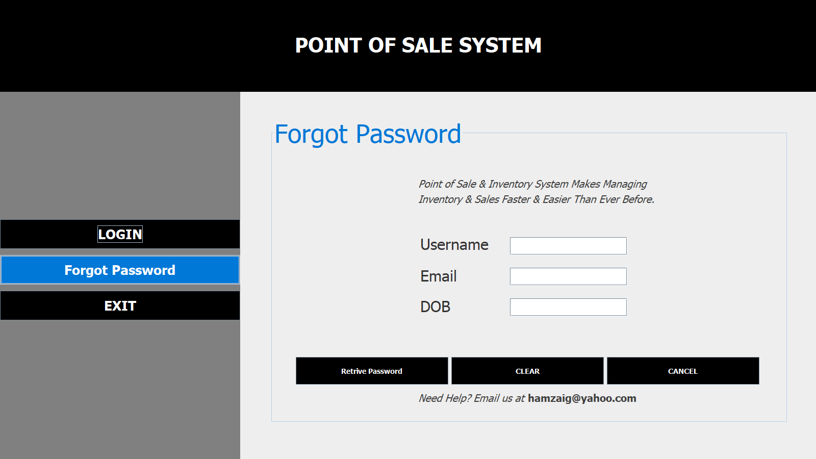Click the POINT OF SALE SYSTEM title

tap(418, 45)
